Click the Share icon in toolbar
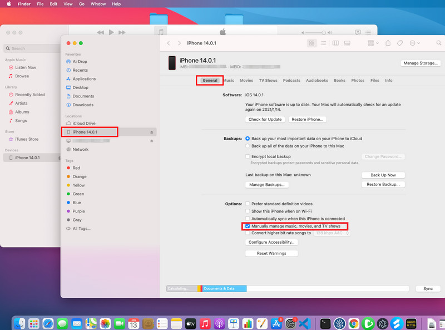Viewport: 445px width, 330px height. (x=388, y=43)
